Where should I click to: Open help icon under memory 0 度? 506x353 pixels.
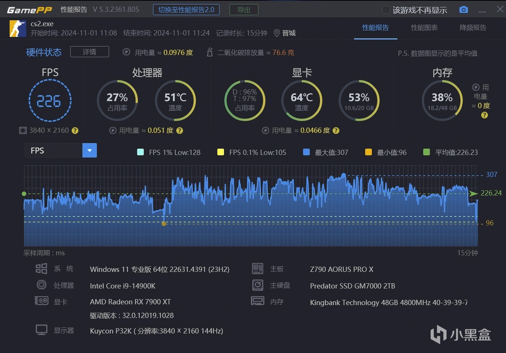pyautogui.click(x=485, y=115)
